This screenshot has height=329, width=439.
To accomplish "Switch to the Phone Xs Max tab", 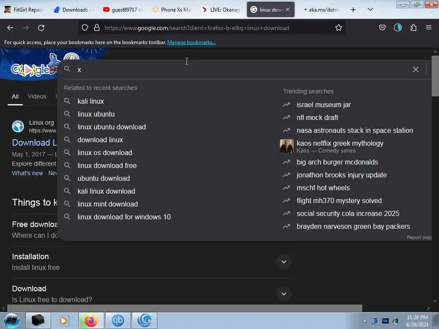I will click(171, 10).
